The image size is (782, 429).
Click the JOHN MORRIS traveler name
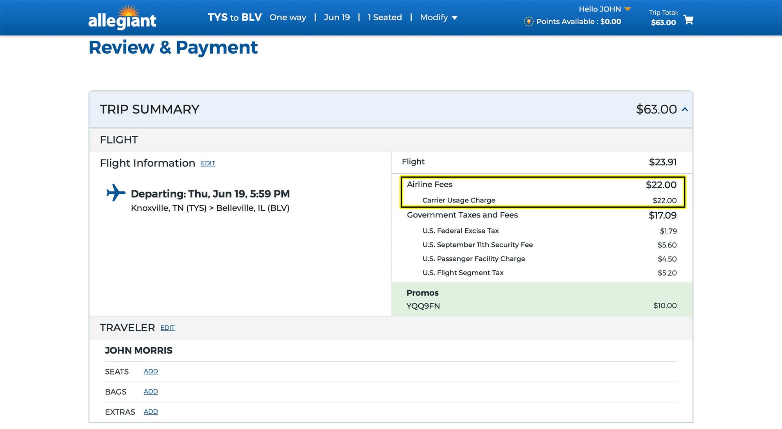(x=138, y=350)
